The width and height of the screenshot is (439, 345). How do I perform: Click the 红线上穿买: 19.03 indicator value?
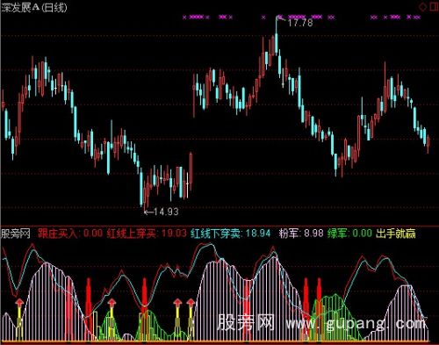click(x=147, y=234)
